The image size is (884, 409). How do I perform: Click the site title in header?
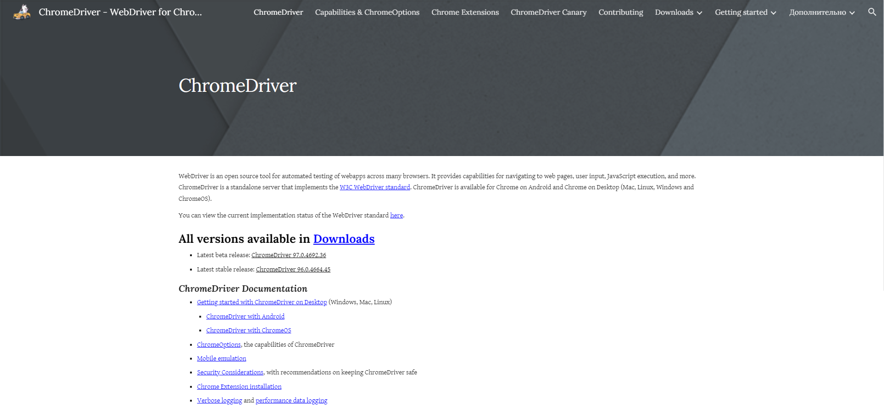120,12
